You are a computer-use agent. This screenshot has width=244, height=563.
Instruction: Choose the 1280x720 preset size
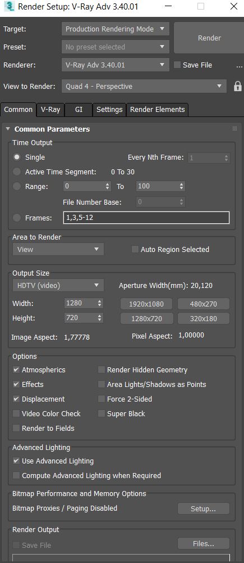tap(146, 318)
